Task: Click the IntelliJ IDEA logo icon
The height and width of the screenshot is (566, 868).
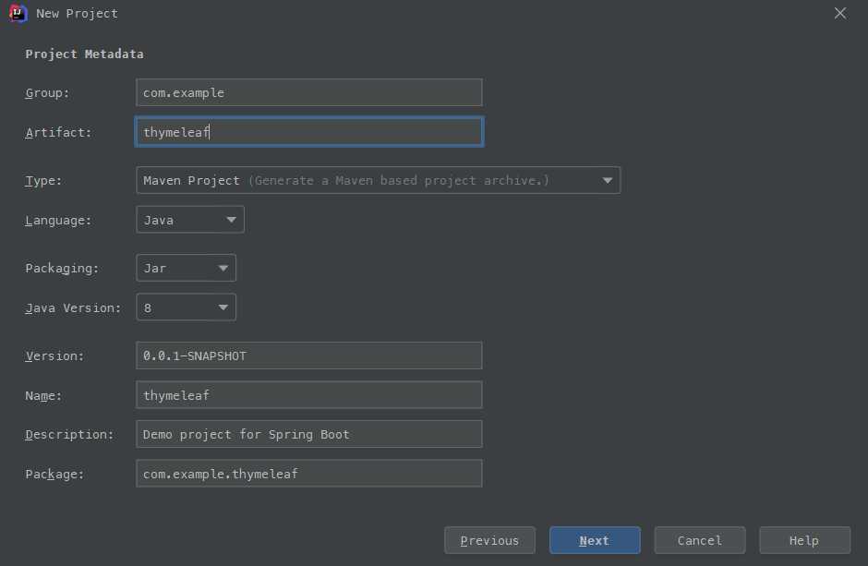Action: (x=18, y=13)
